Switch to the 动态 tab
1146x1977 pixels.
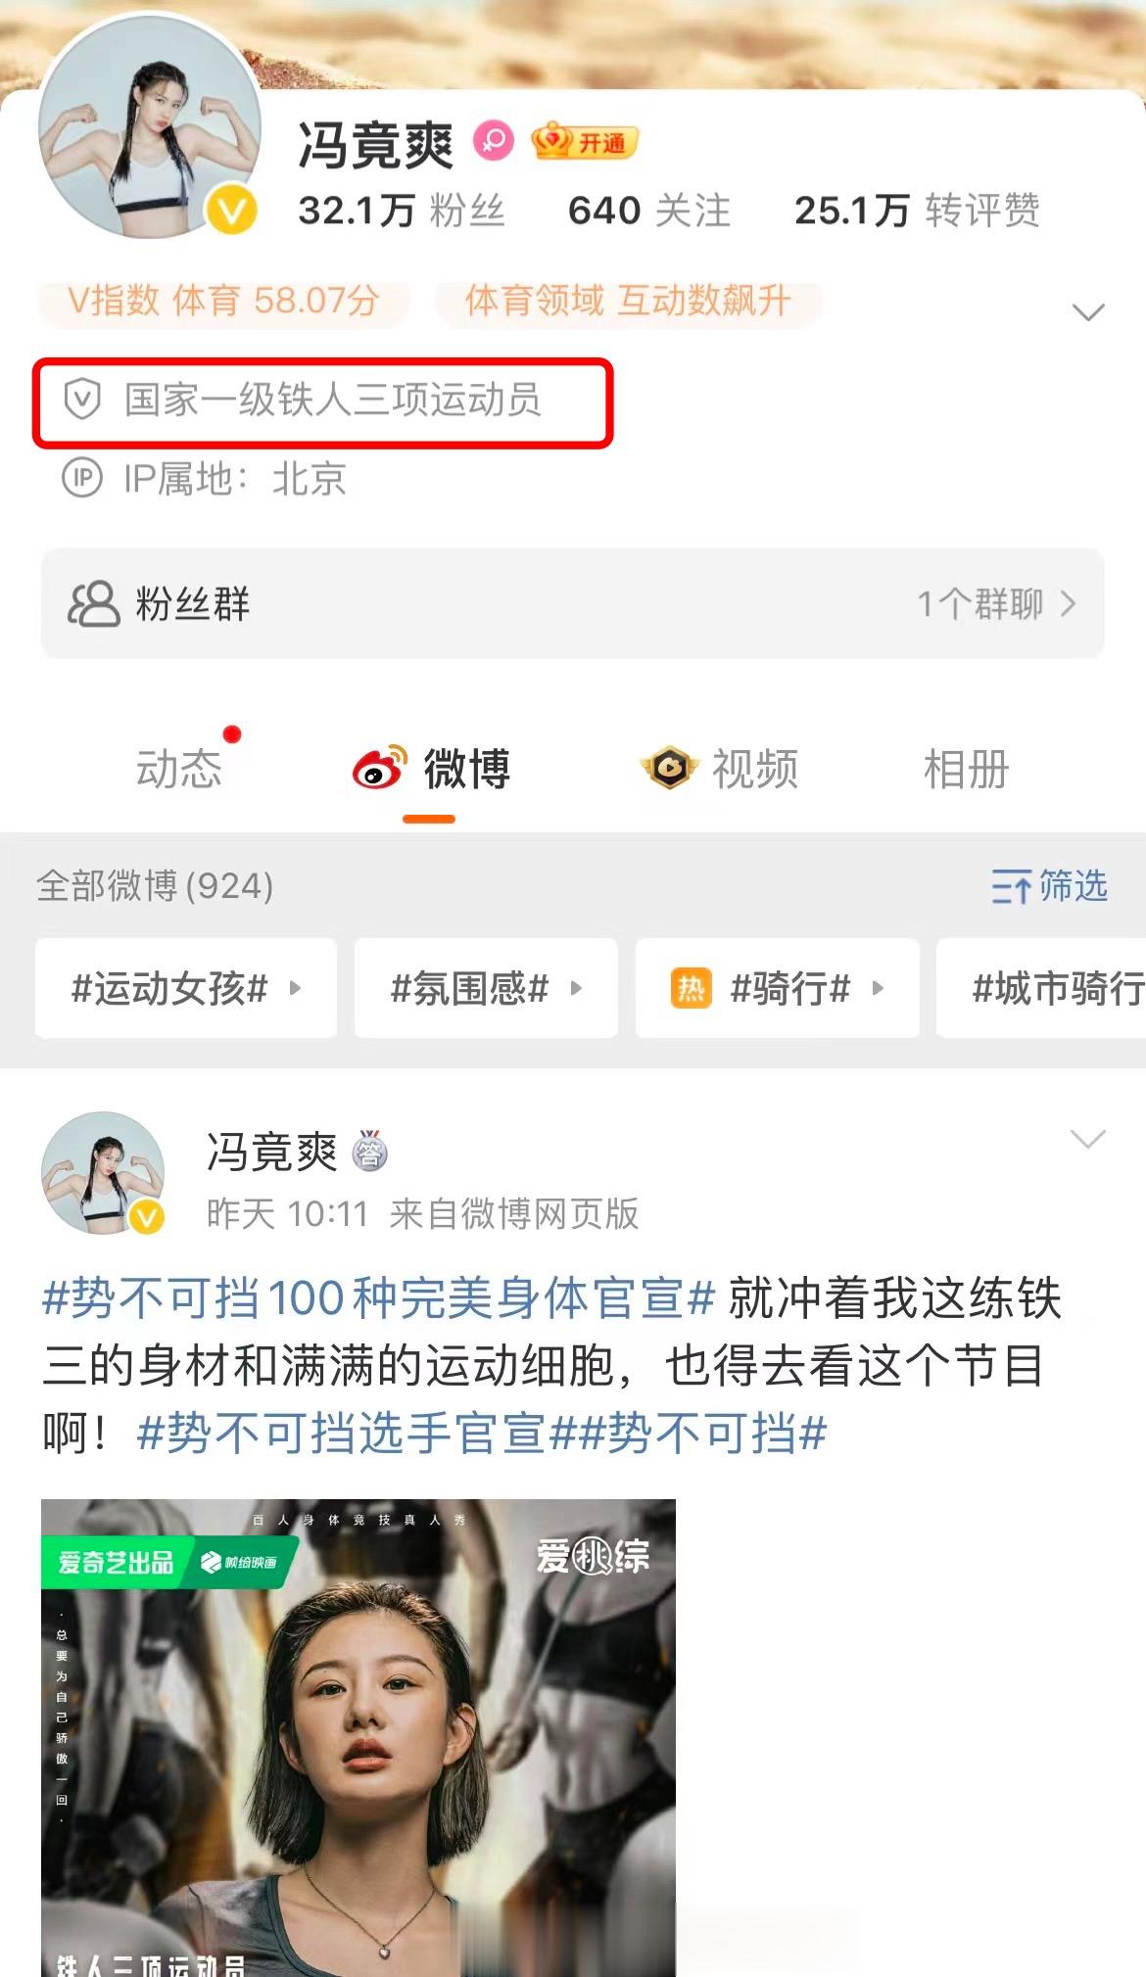point(179,769)
